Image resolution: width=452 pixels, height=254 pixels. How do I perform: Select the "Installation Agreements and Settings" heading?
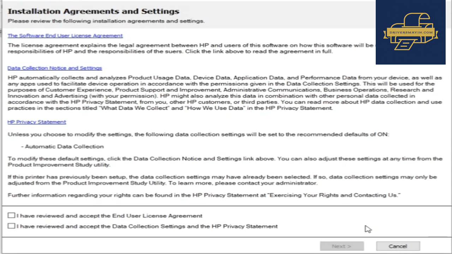(94, 11)
